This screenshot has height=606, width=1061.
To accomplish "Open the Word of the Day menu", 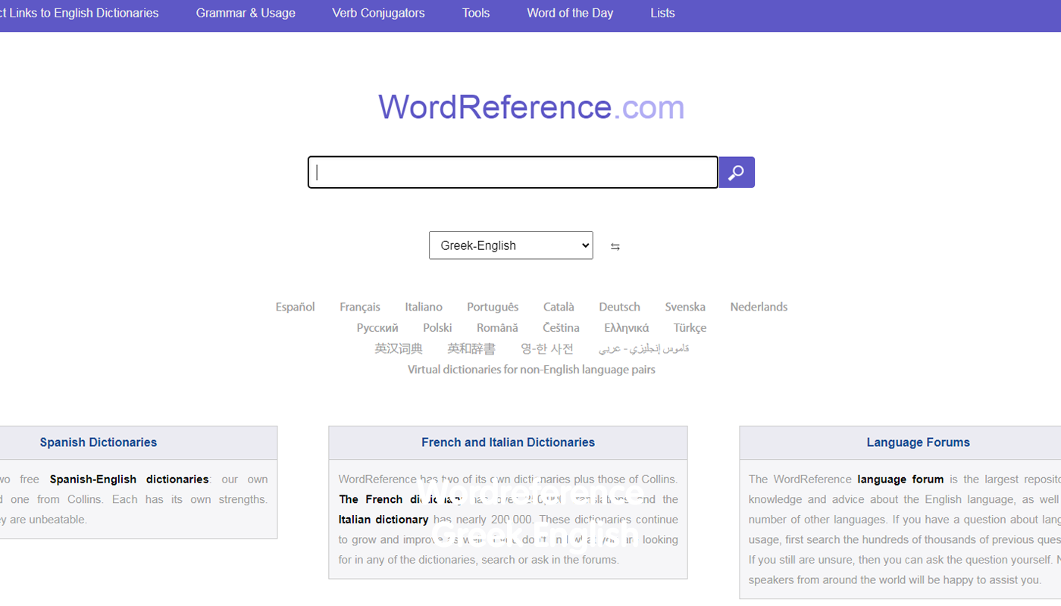I will click(x=570, y=13).
